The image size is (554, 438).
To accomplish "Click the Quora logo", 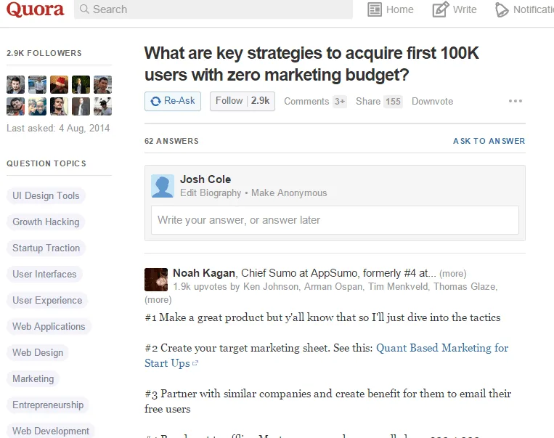I will coord(36,9).
